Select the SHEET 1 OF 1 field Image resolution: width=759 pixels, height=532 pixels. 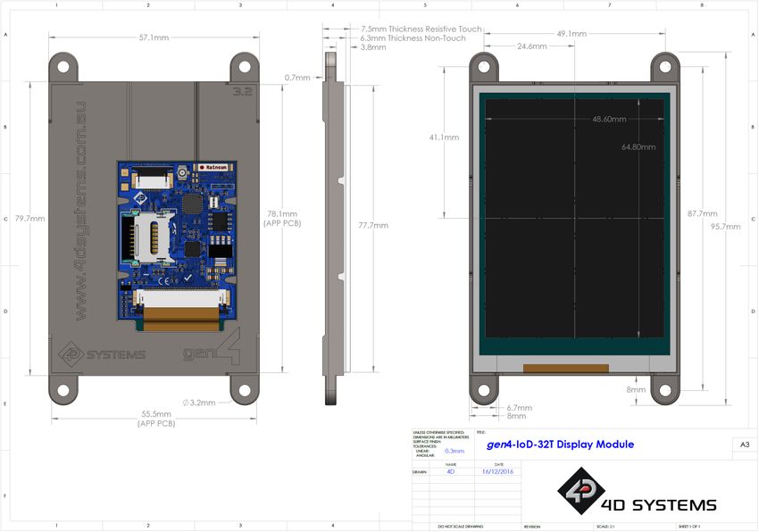coord(689,527)
